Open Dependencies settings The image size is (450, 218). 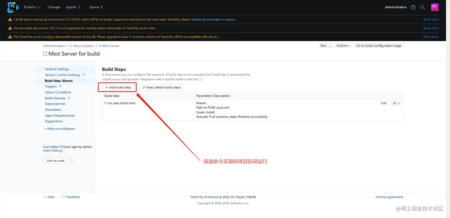55,104
